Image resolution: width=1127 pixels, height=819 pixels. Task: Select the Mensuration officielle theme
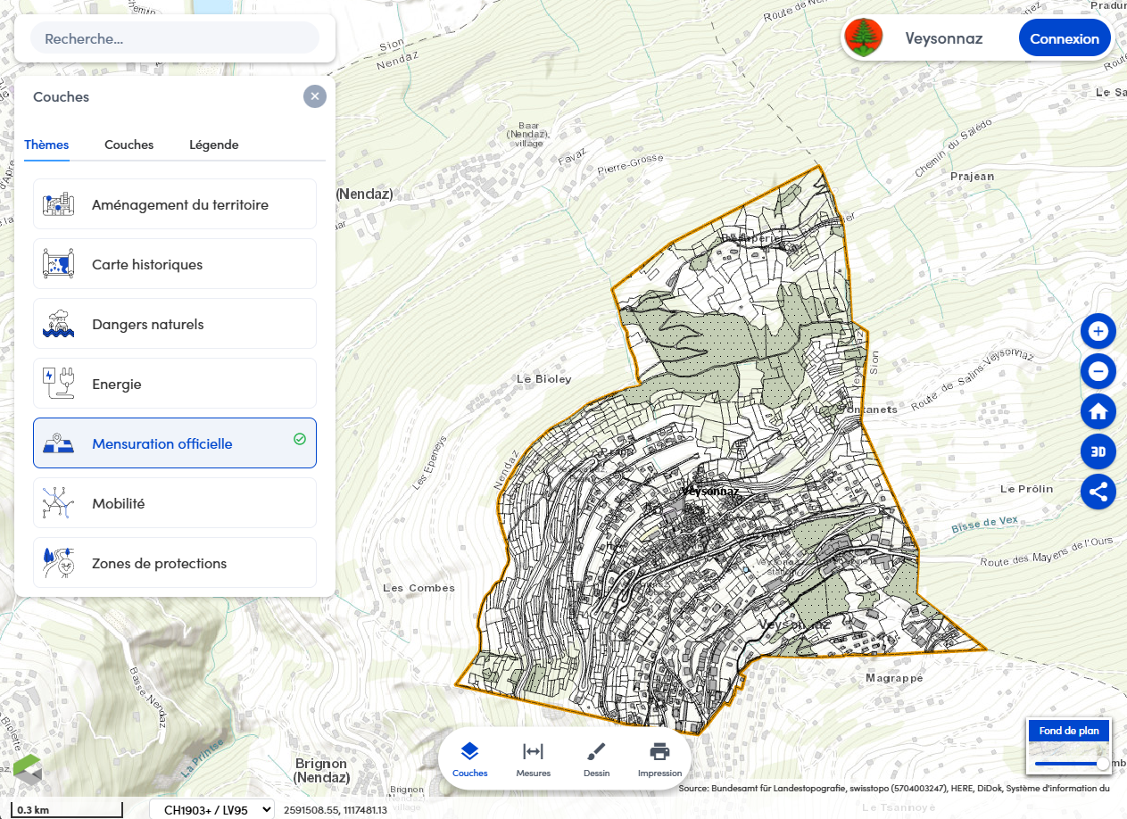coord(175,443)
